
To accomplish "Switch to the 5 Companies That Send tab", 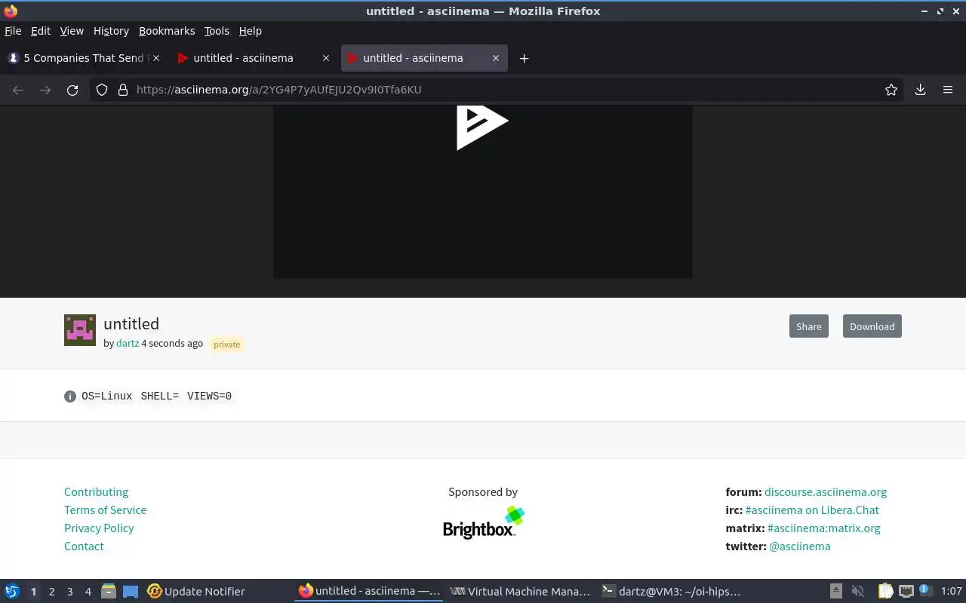I will [83, 58].
